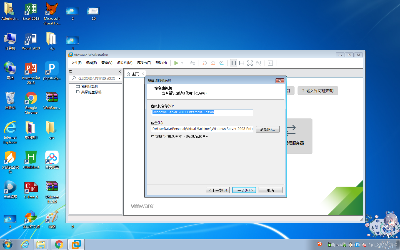The width and height of the screenshot is (400, 250).
Task: Open the phpstudy desktop shortcut
Action: [x=52, y=71]
